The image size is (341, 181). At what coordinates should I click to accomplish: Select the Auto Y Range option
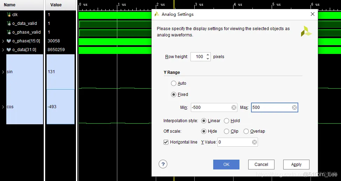click(174, 83)
